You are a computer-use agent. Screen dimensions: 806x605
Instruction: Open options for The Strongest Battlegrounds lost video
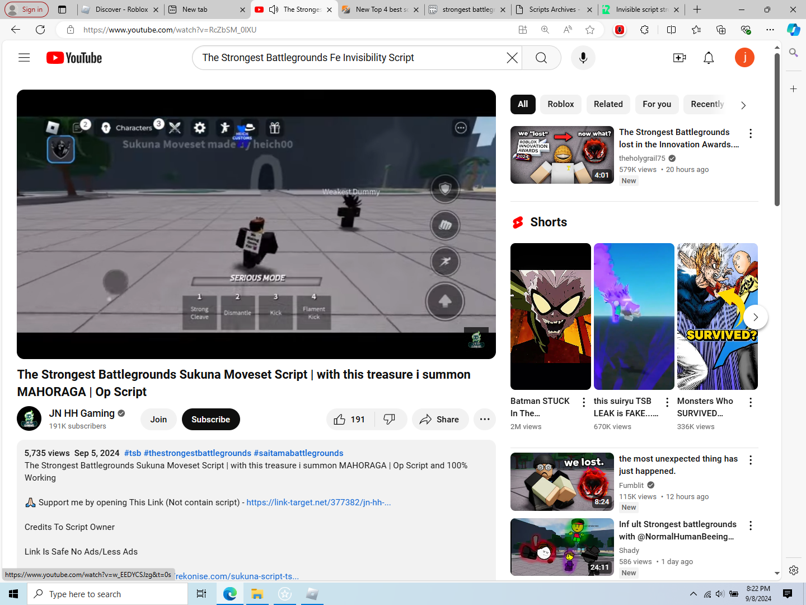tap(751, 133)
